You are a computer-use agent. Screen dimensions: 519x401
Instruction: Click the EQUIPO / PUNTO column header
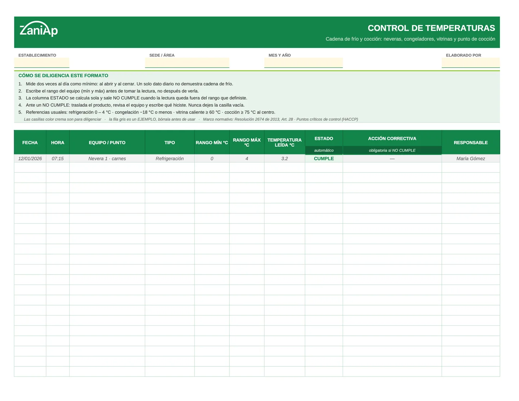point(107,142)
